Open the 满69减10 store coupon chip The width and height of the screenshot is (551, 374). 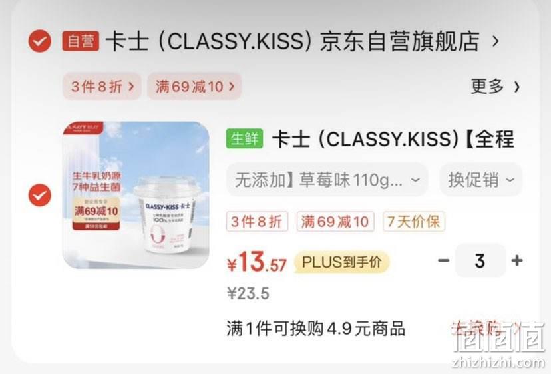194,87
